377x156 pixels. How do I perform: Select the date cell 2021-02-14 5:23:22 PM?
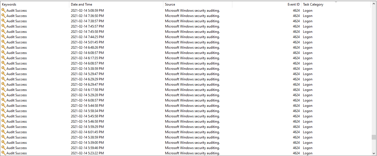87,153
